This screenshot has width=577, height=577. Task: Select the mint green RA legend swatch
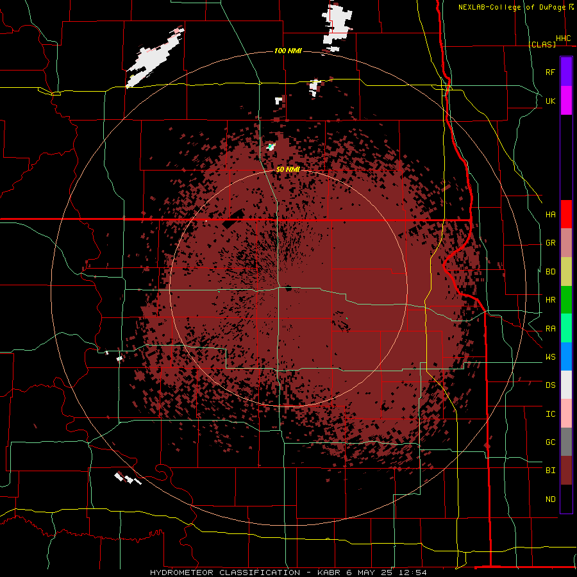(x=566, y=328)
